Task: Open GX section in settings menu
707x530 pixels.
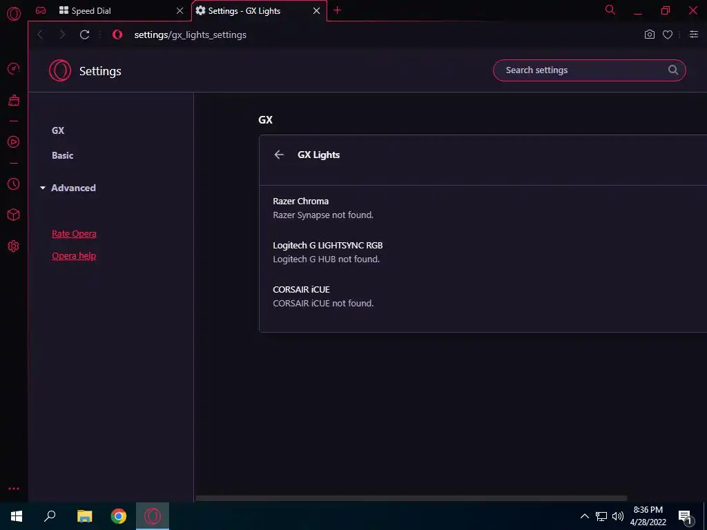Action: [x=58, y=130]
